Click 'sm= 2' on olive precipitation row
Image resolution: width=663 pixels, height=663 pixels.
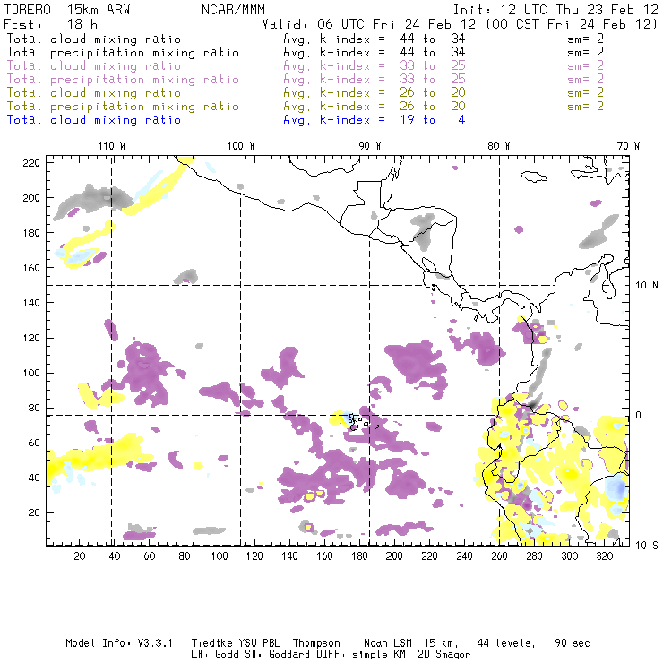point(586,106)
